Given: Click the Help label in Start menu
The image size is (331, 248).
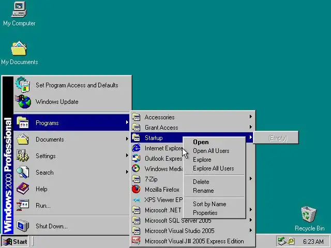Looking at the screenshot, I should coord(41,189).
